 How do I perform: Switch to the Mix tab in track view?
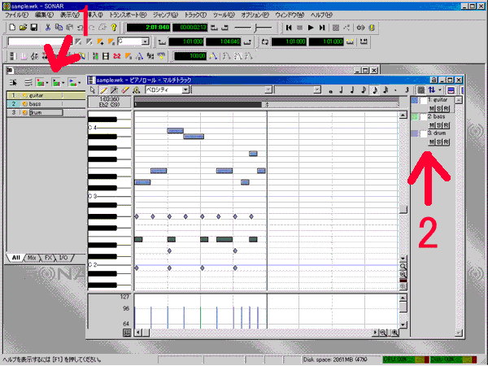[32, 258]
